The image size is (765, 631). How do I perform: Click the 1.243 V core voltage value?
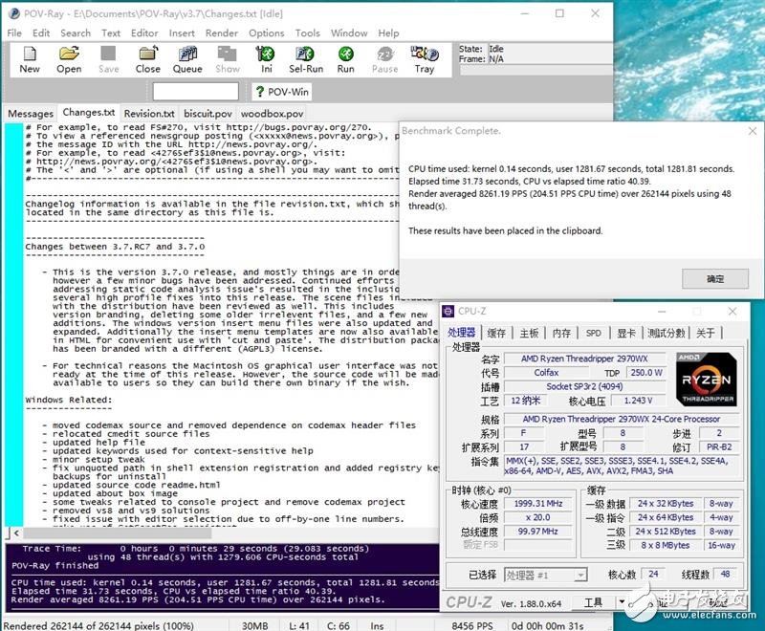click(638, 401)
